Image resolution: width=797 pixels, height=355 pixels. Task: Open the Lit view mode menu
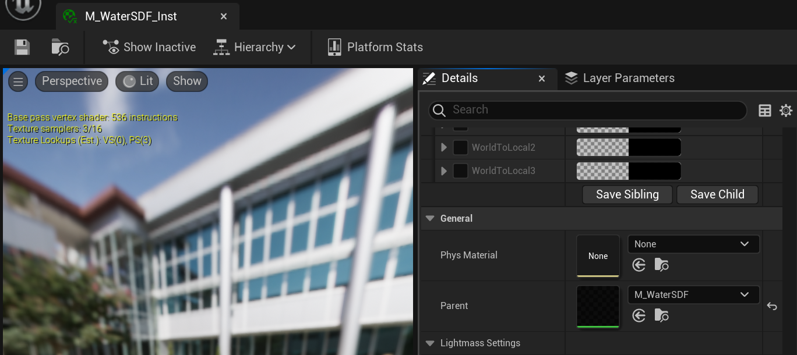tap(137, 81)
